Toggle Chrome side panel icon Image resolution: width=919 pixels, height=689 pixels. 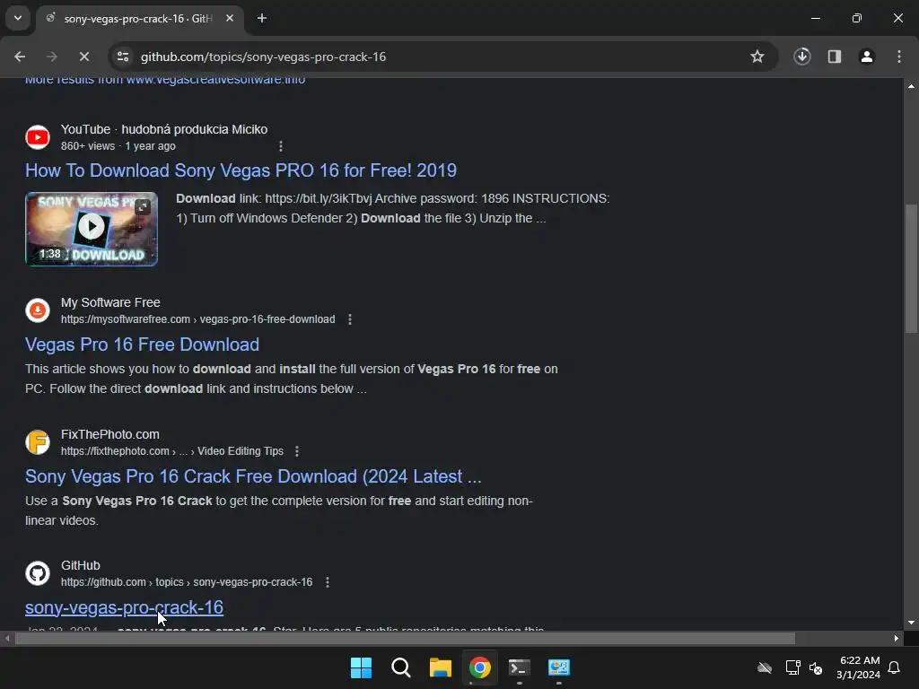click(835, 57)
